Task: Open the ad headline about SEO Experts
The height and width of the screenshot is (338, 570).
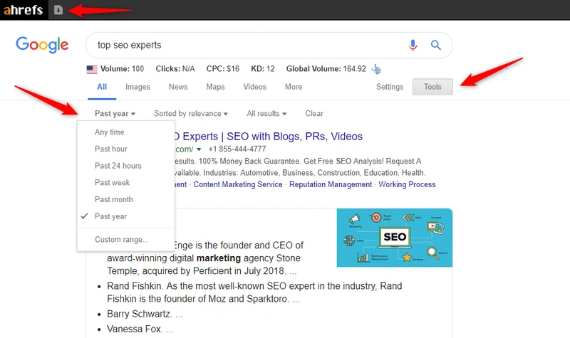Action: click(x=269, y=137)
